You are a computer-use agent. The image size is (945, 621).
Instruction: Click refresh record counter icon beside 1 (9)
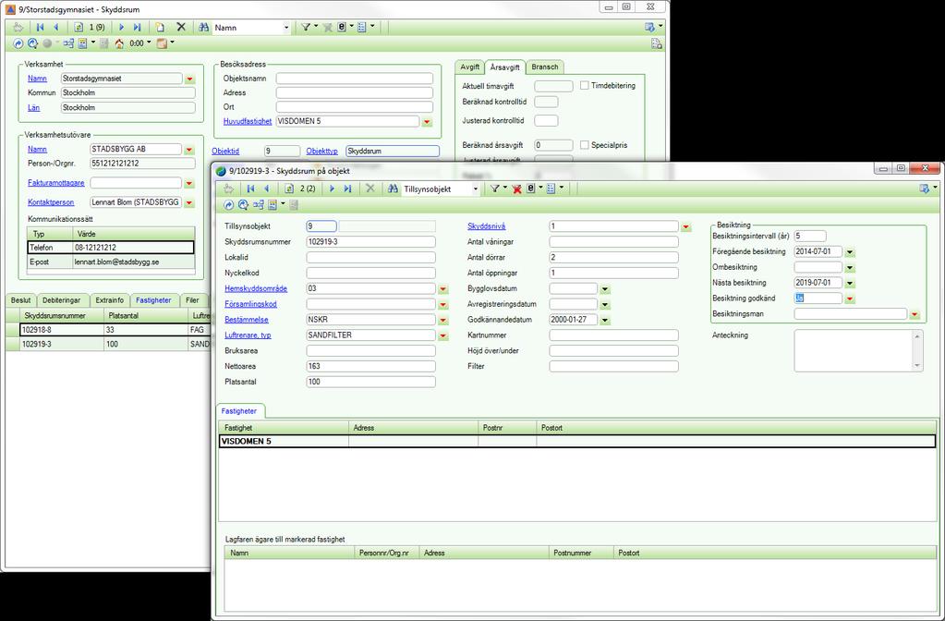point(79,27)
